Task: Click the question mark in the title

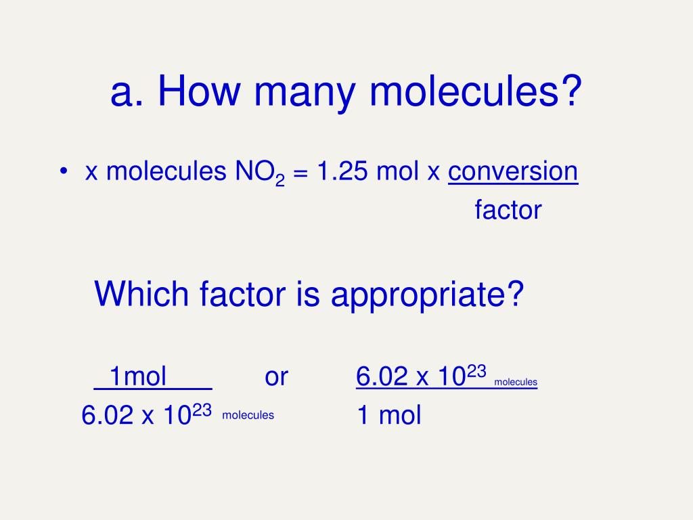Action: point(572,90)
